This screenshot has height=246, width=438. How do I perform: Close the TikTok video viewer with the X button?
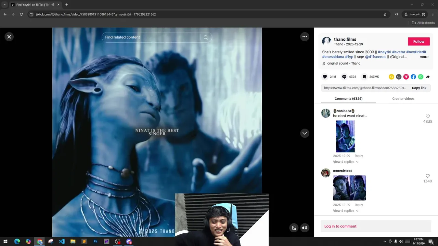tap(9, 37)
